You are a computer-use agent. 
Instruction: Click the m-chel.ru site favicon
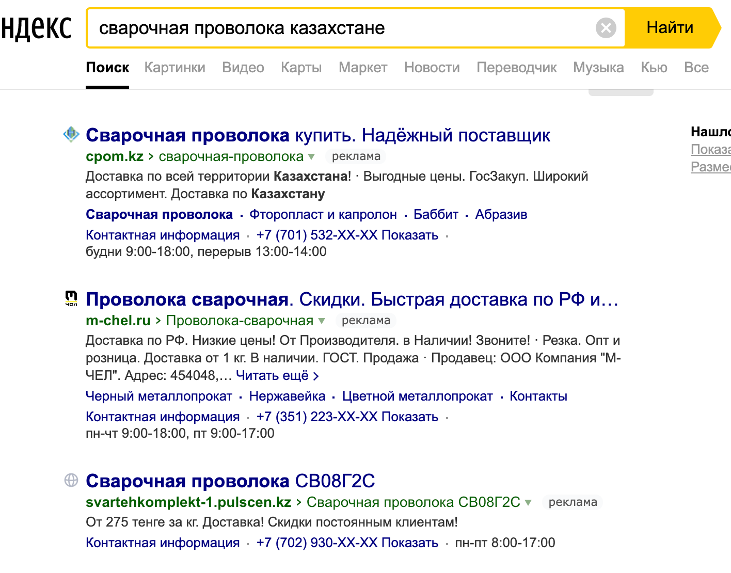(71, 298)
